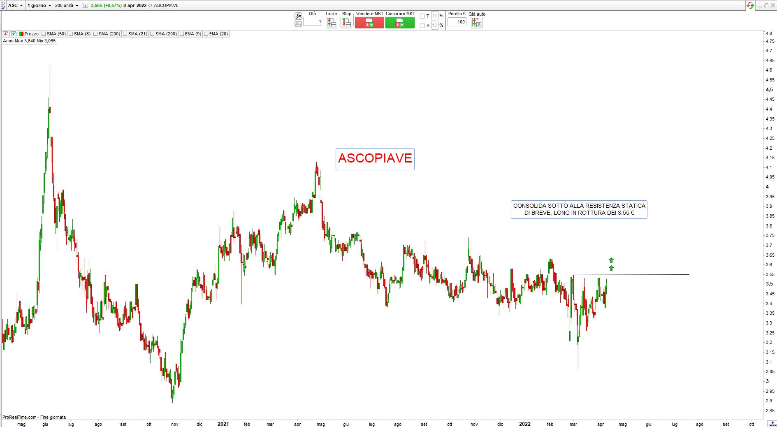This screenshot has width=777, height=427.
Task: Click the 2022 year label on time axis
Action: click(525, 424)
